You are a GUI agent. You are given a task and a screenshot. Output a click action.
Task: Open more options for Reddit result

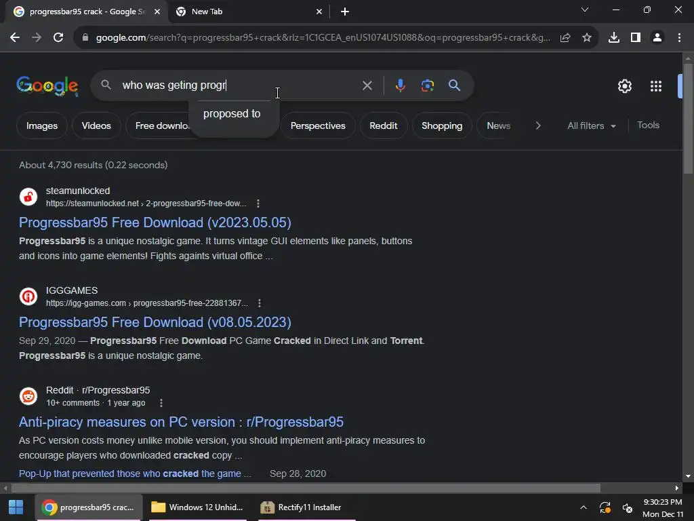(x=161, y=403)
